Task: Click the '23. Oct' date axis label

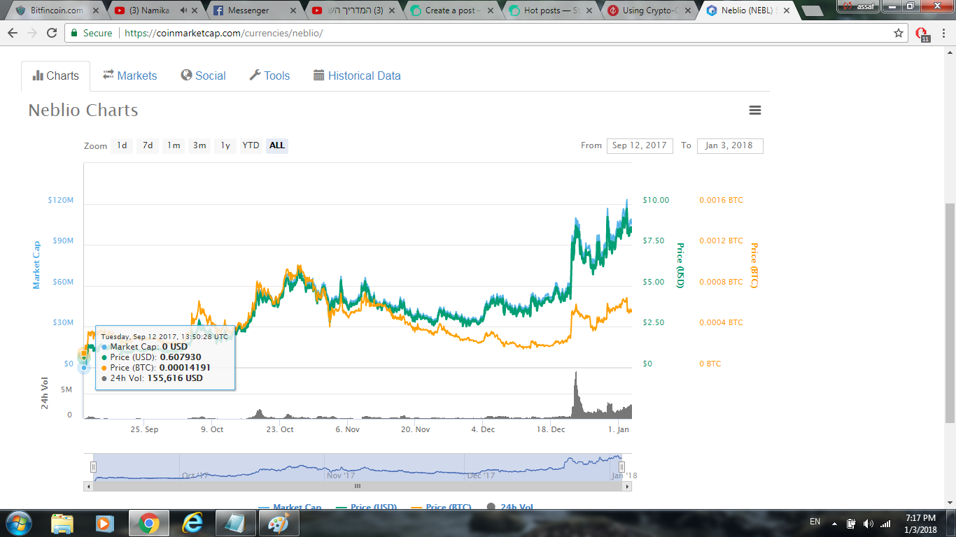Action: pos(280,429)
